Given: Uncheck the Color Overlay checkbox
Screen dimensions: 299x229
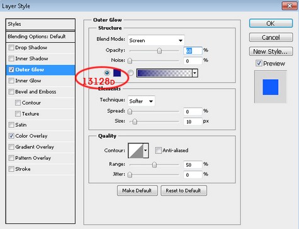Looking at the screenshot, I should [x=11, y=136].
